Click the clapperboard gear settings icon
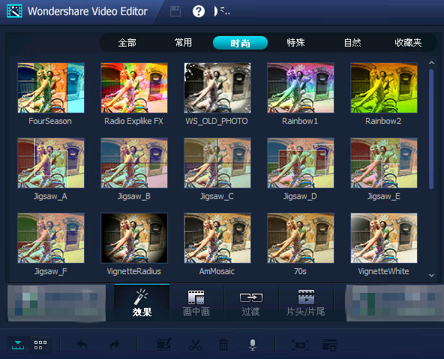 (x=329, y=345)
